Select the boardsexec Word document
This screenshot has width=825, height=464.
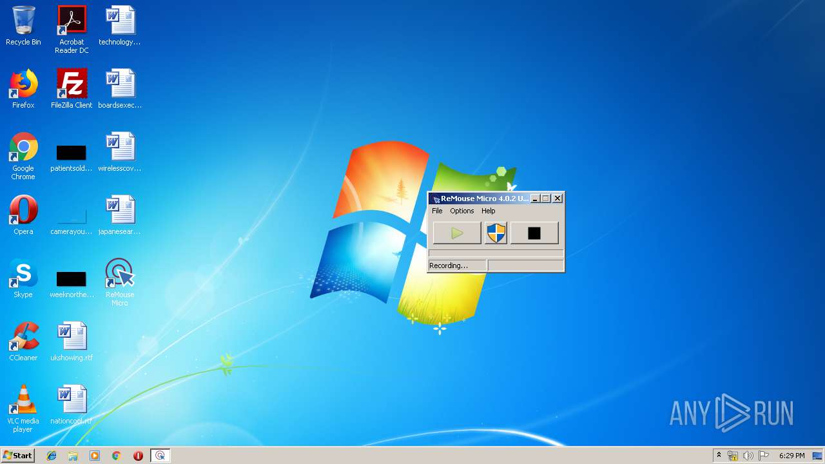pos(120,89)
